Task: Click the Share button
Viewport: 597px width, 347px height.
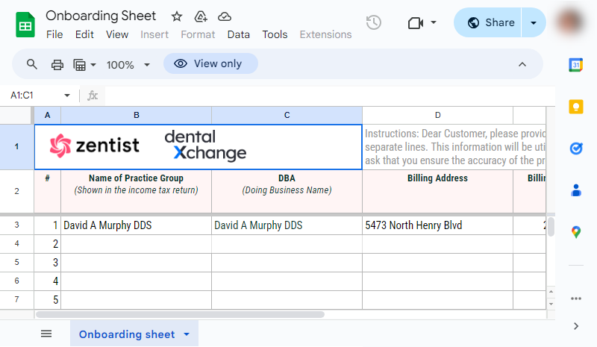Action: (487, 22)
